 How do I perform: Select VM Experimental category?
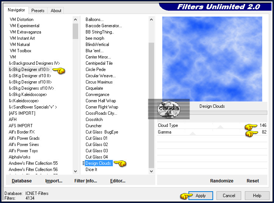[24, 26]
